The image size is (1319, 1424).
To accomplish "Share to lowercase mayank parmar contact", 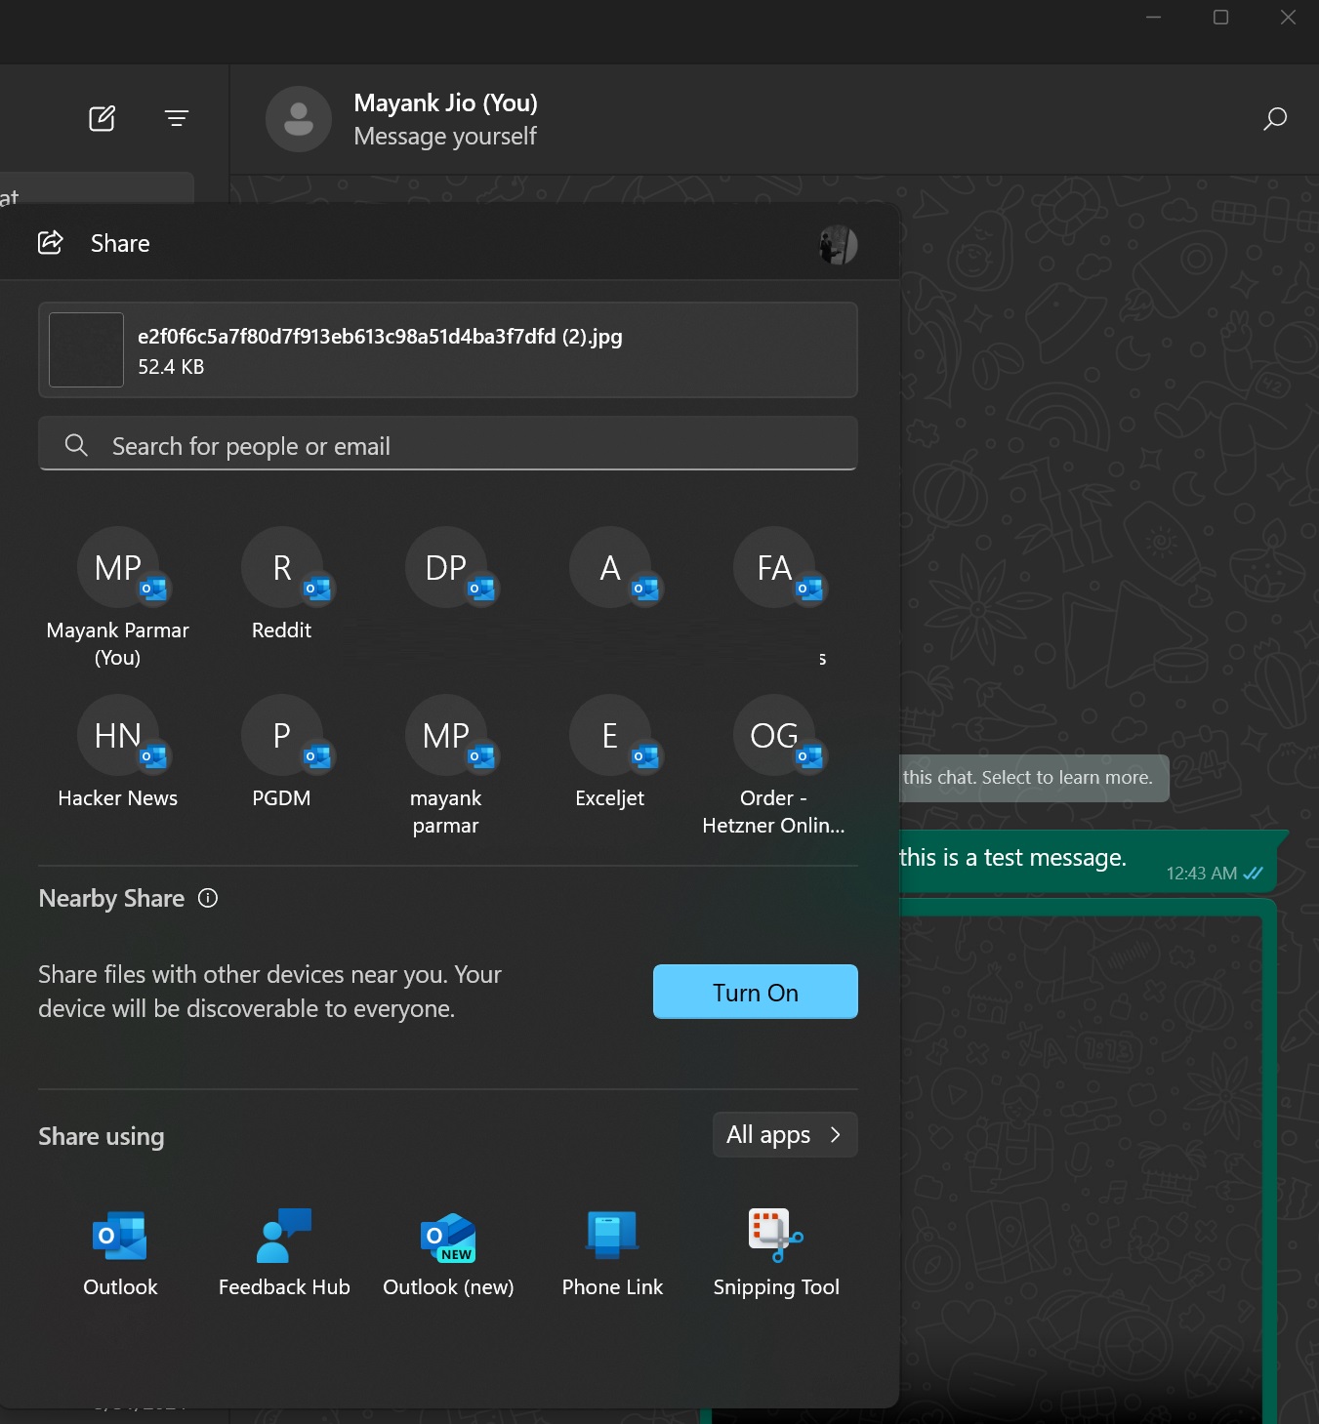I will pyautogui.click(x=446, y=766).
